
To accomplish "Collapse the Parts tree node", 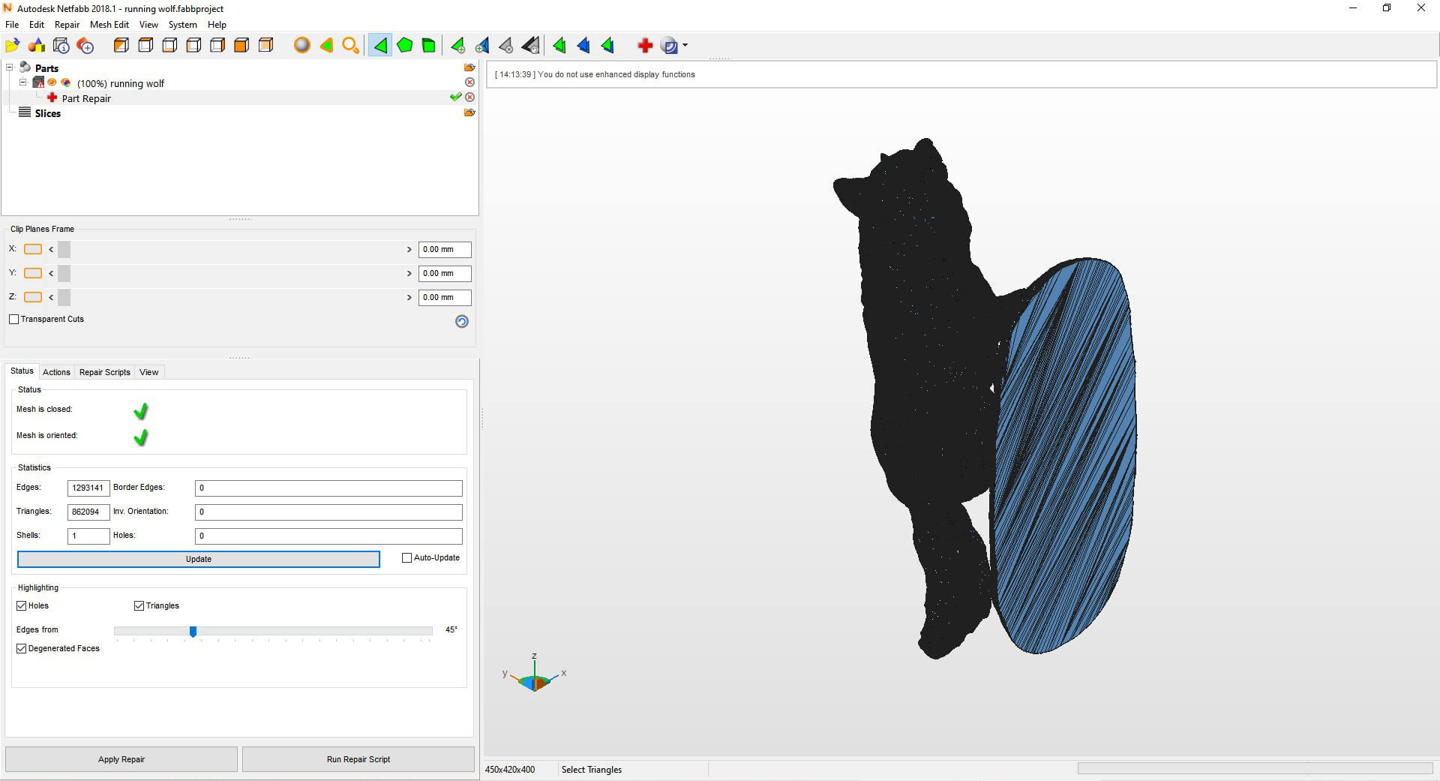I will coord(10,68).
